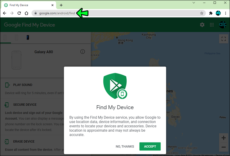
Task: Toggle the map fullscreen view
Action: click(x=224, y=39)
